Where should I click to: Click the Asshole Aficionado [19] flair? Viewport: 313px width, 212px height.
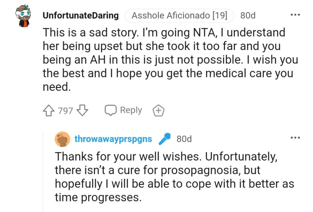[x=179, y=16]
